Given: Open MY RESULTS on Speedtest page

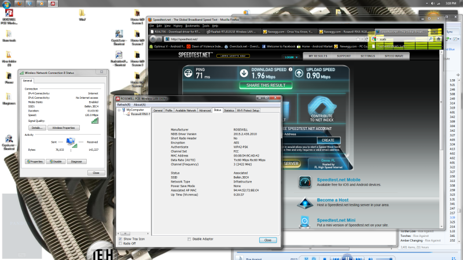Looking at the screenshot, I should [x=318, y=56].
